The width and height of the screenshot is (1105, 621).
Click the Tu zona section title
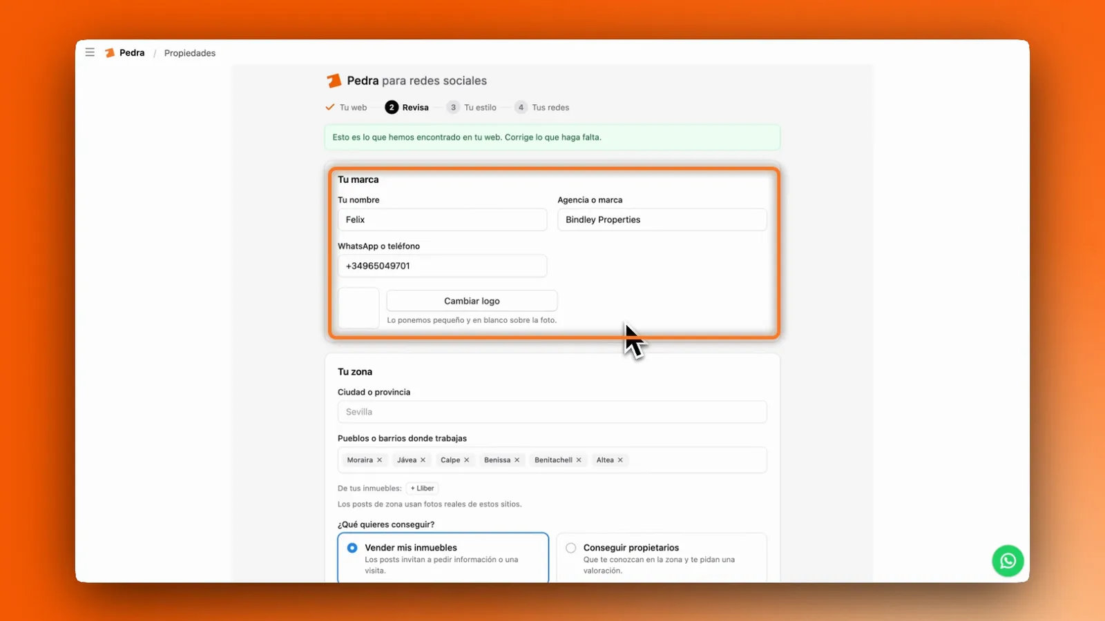pyautogui.click(x=355, y=372)
